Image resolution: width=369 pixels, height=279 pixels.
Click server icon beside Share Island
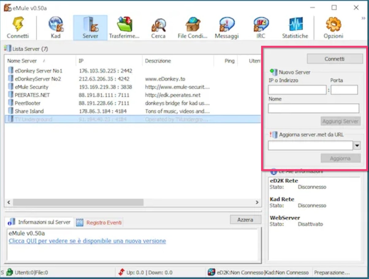point(11,111)
